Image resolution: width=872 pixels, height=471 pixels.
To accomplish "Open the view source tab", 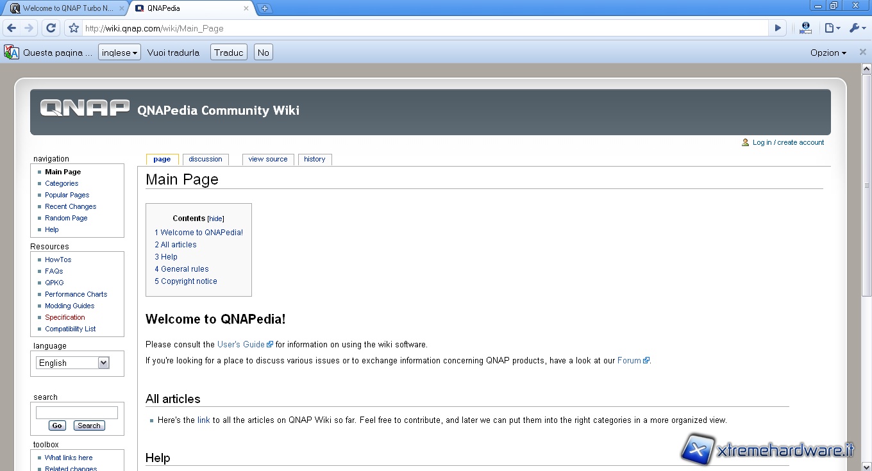I will pos(267,160).
